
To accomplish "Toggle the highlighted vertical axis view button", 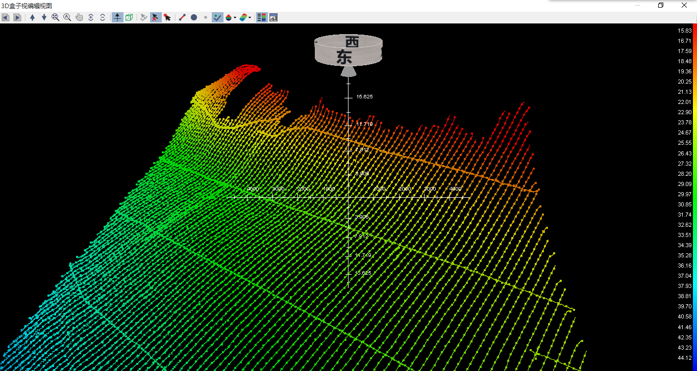I will click(x=117, y=17).
